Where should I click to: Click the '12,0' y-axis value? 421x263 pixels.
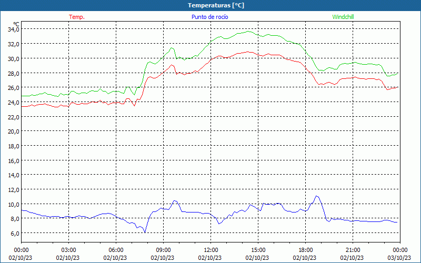click(14, 190)
